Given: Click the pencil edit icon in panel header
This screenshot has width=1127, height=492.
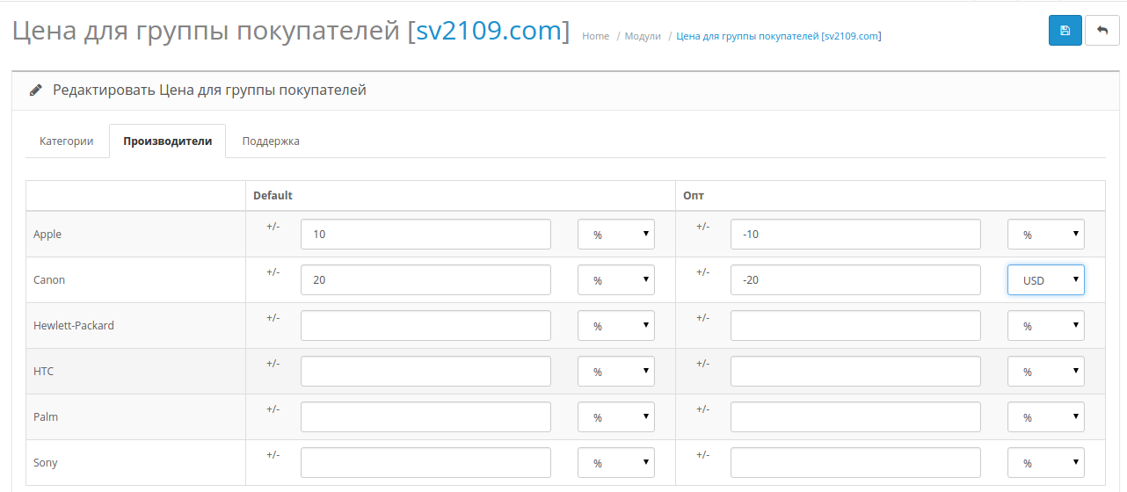Looking at the screenshot, I should pos(35,90).
